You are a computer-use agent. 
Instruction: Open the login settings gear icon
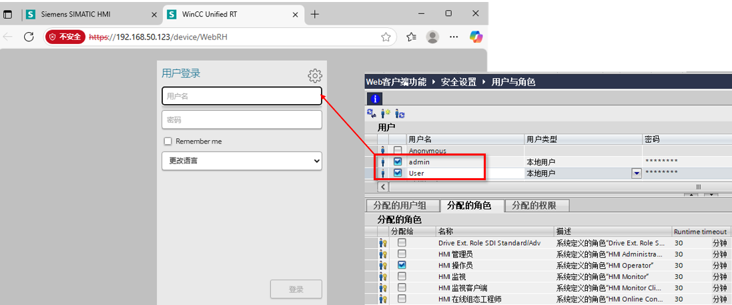pyautogui.click(x=315, y=75)
